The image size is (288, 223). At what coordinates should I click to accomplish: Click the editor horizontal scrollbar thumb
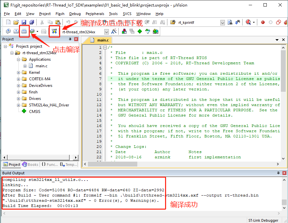pyautogui.click(x=112, y=164)
